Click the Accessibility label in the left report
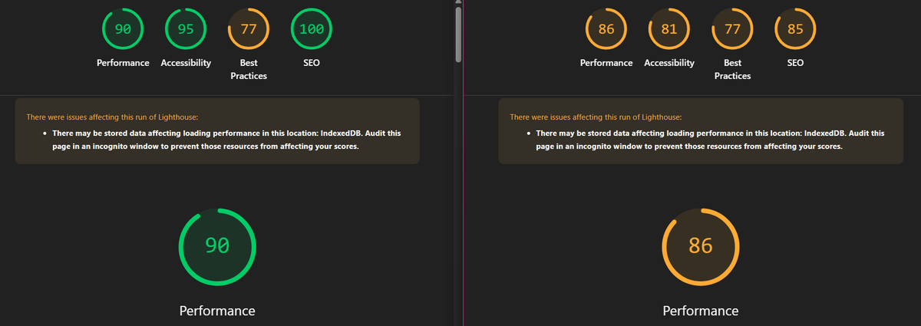 (x=186, y=63)
